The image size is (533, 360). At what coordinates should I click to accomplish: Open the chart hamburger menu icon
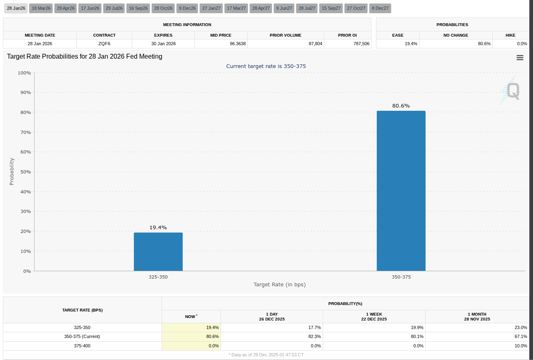point(520,58)
